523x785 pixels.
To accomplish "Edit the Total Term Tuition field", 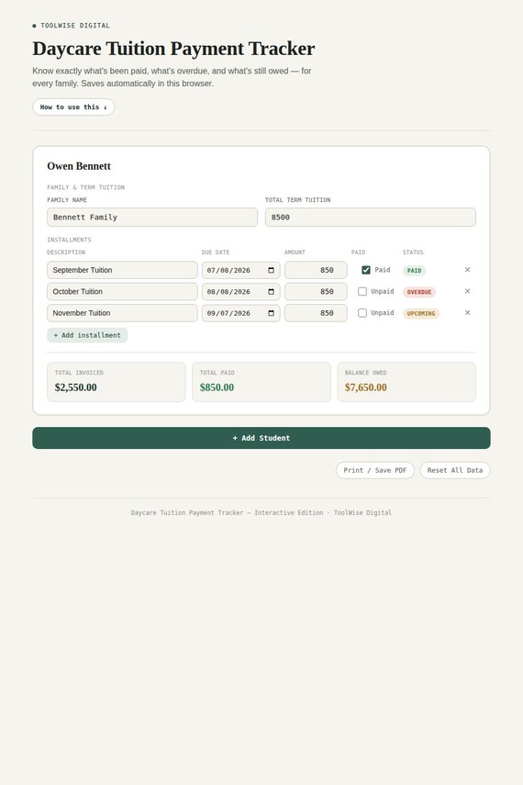I will 371,218.
